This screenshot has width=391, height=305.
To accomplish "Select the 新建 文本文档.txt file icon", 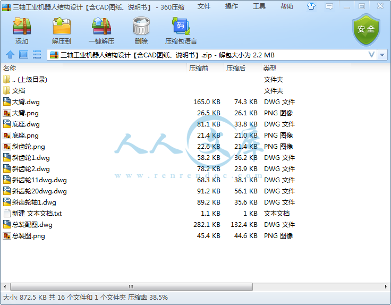I will coord(7,214).
